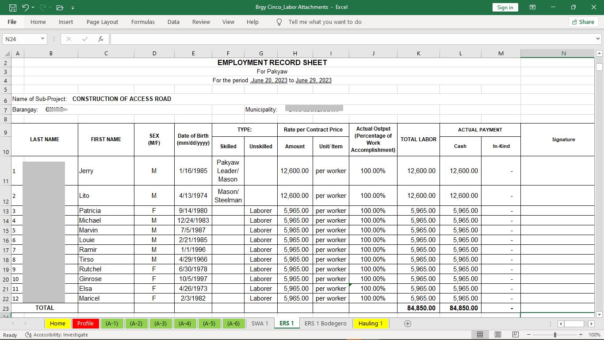
Task: Click the Tell me what you want search box
Action: [325, 22]
